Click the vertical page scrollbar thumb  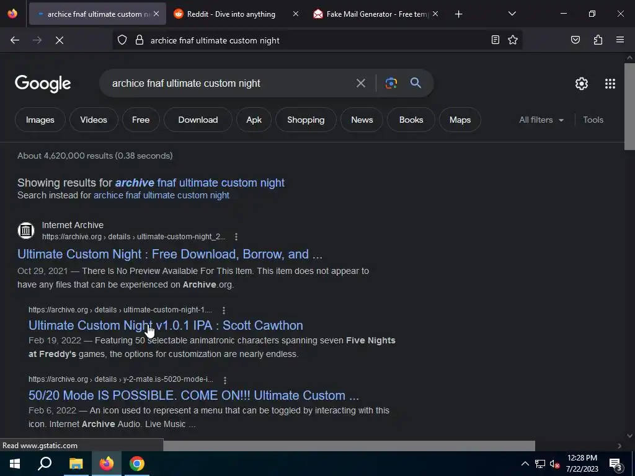pos(629,107)
